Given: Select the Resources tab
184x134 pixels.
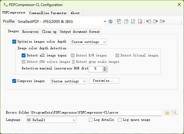Looking at the screenshot, I should click(x=31, y=32).
